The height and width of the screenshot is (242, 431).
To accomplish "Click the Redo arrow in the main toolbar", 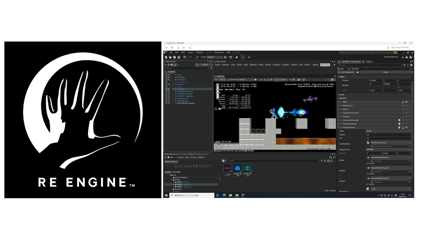I will (190, 57).
